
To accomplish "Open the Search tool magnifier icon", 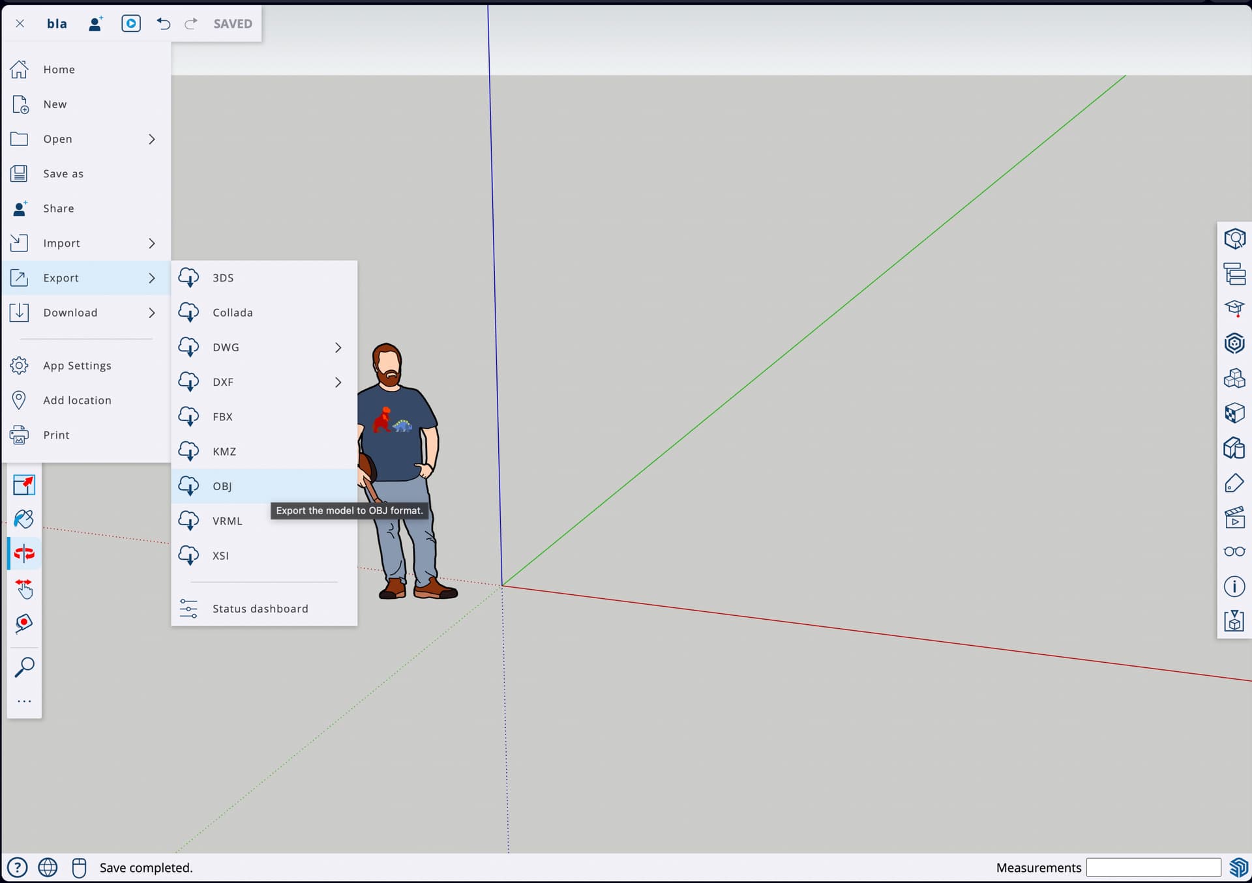I will tap(24, 667).
